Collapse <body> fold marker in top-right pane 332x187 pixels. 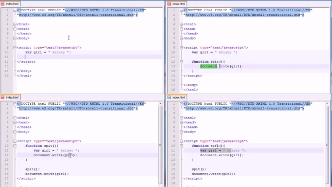click(181, 39)
